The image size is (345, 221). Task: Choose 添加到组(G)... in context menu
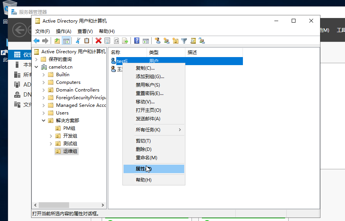click(154, 77)
